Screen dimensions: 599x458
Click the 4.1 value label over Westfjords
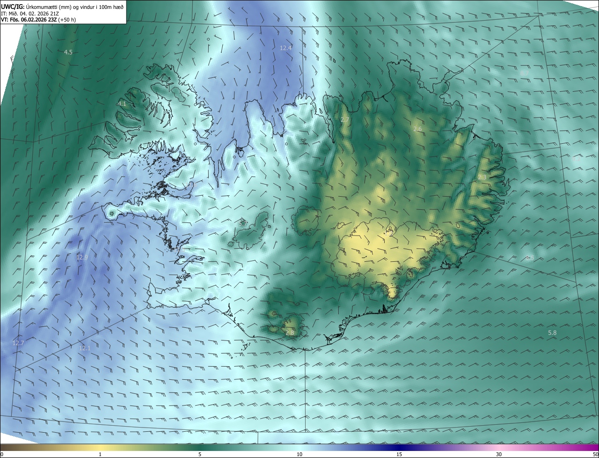coord(122,103)
